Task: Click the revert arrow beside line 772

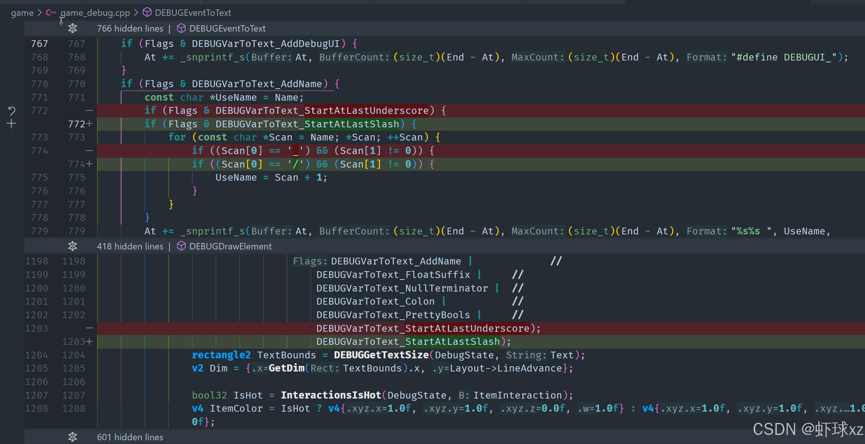Action: tap(12, 110)
